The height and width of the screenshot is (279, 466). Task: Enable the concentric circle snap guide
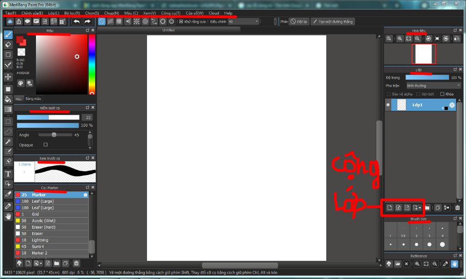(145, 21)
